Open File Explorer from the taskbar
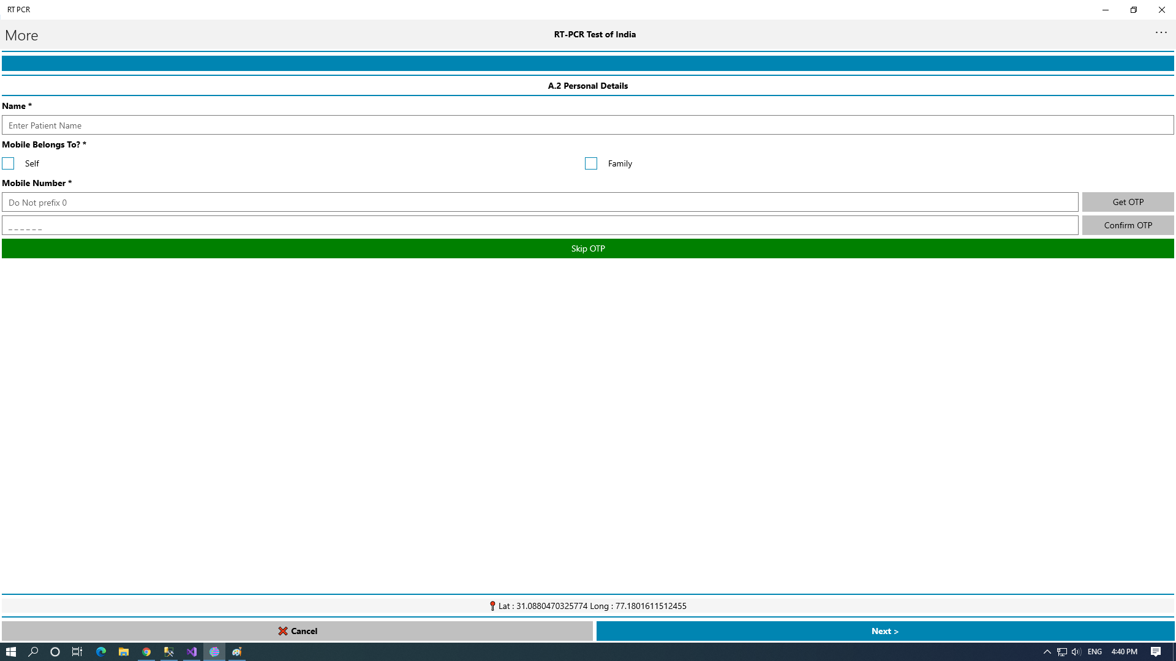The width and height of the screenshot is (1176, 661). click(124, 652)
